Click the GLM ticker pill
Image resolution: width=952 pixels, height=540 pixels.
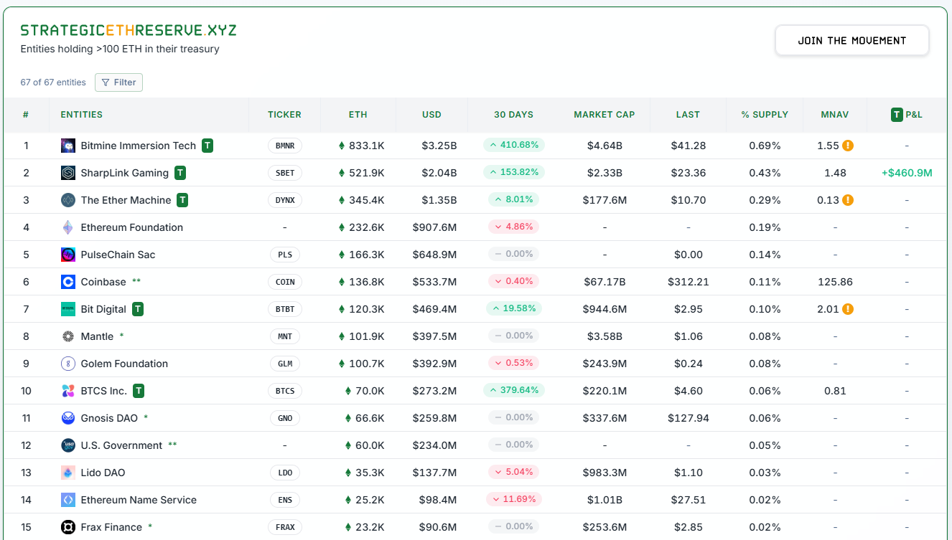[x=285, y=364]
